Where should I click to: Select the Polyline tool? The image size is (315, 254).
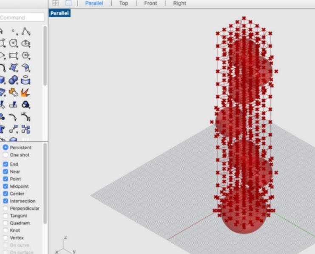pos(26,31)
